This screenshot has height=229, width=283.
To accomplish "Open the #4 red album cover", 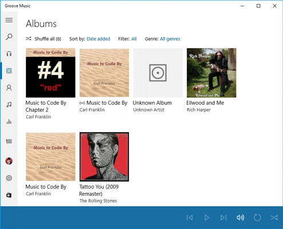I will point(50,73).
